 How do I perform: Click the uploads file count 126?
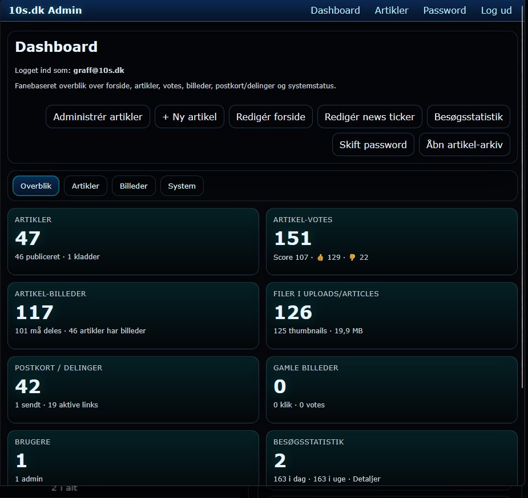pyautogui.click(x=293, y=312)
